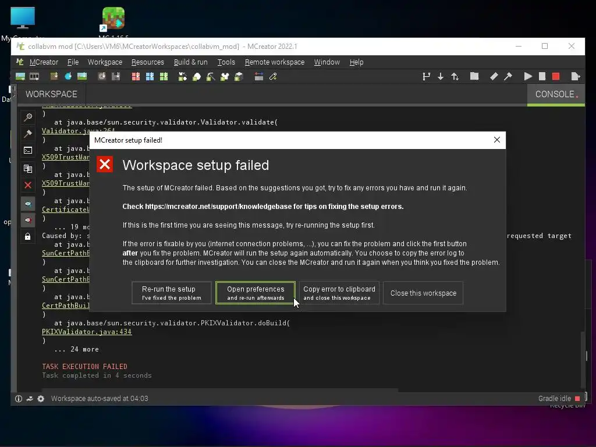The height and width of the screenshot is (447, 596).
Task: Click the import structure icon
Action: [x=116, y=76]
